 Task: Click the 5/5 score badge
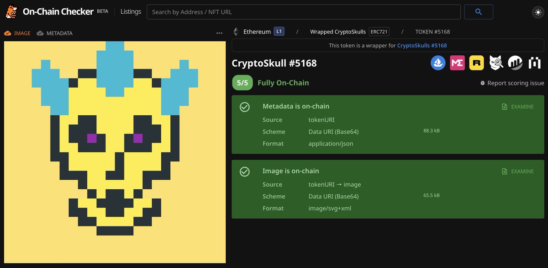[242, 83]
